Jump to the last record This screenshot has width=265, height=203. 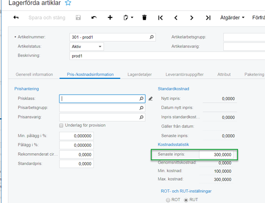click(x=208, y=18)
